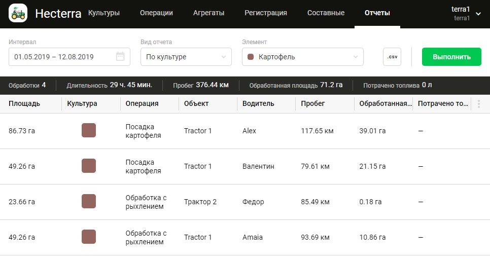Screen dimensions: 490x261
Task: Sort by the Обработанная column header
Action: [x=386, y=104]
